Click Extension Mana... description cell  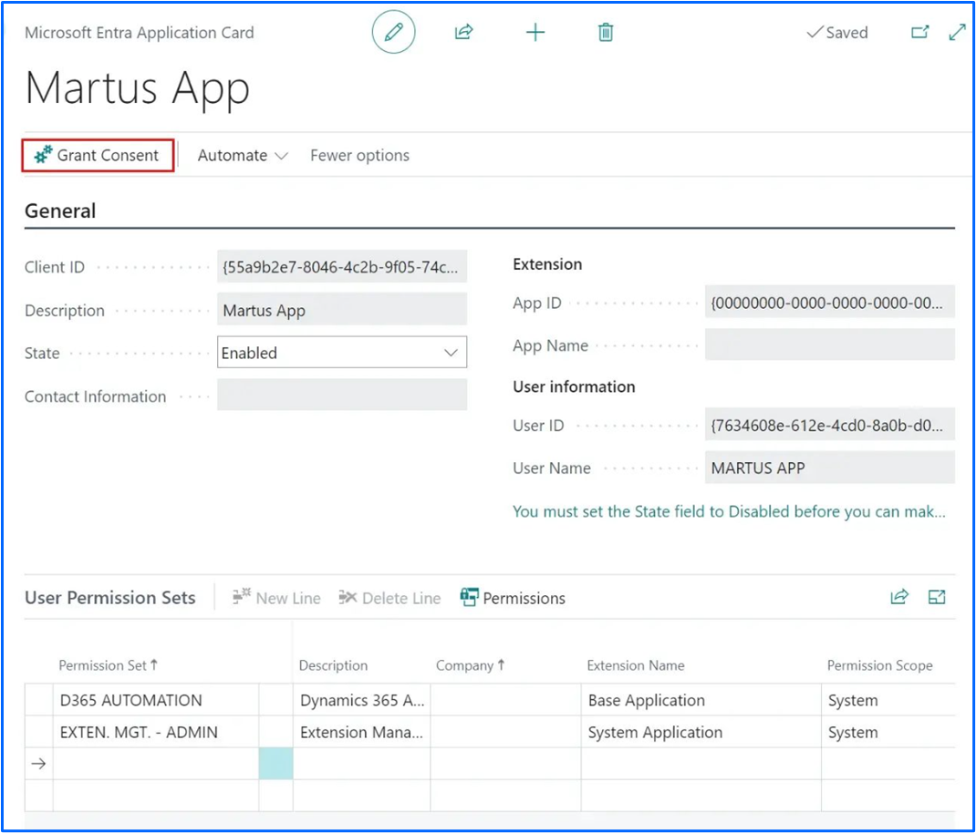pyautogui.click(x=361, y=732)
